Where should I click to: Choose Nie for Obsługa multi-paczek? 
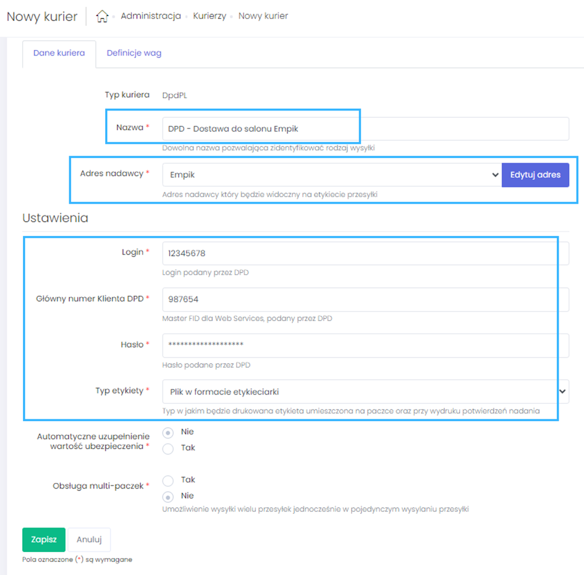coord(168,496)
